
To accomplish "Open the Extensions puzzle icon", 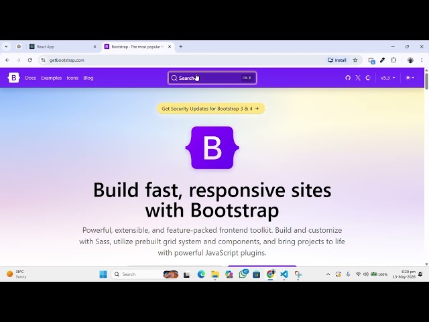I will pos(393,60).
